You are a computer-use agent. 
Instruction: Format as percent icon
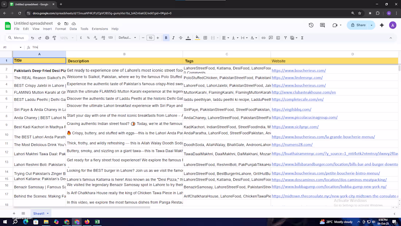tap(88, 38)
